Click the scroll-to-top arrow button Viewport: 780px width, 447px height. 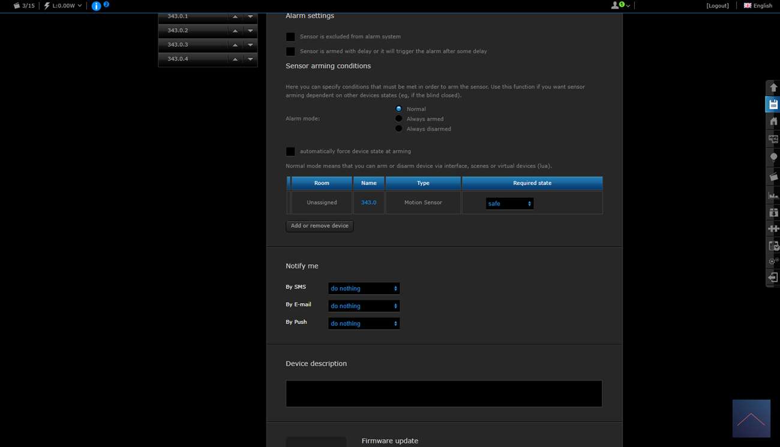(751, 419)
